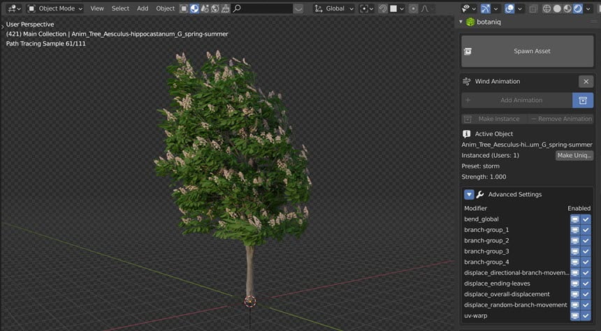Uncheck displace_directional-branch-movement enabled checkbox
The image size is (601, 331).
[x=586, y=273]
